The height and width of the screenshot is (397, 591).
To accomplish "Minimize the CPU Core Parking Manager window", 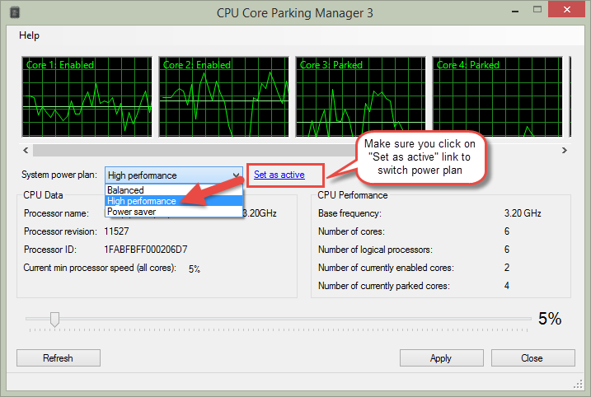I will [x=516, y=11].
